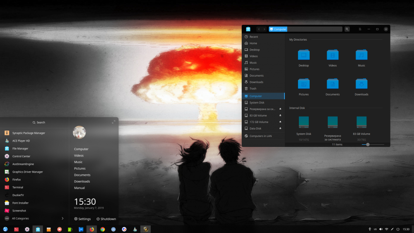Launch Graphics Driver Manager
The image size is (414, 233).
tap(34, 172)
